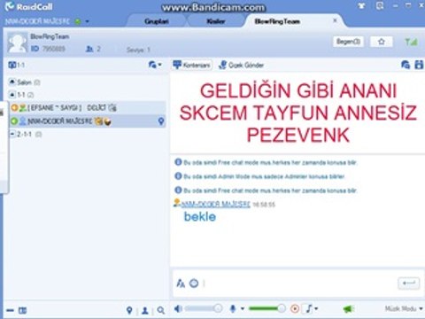Select the BlowRingTeam tab
The image size is (425, 319).
[277, 21]
